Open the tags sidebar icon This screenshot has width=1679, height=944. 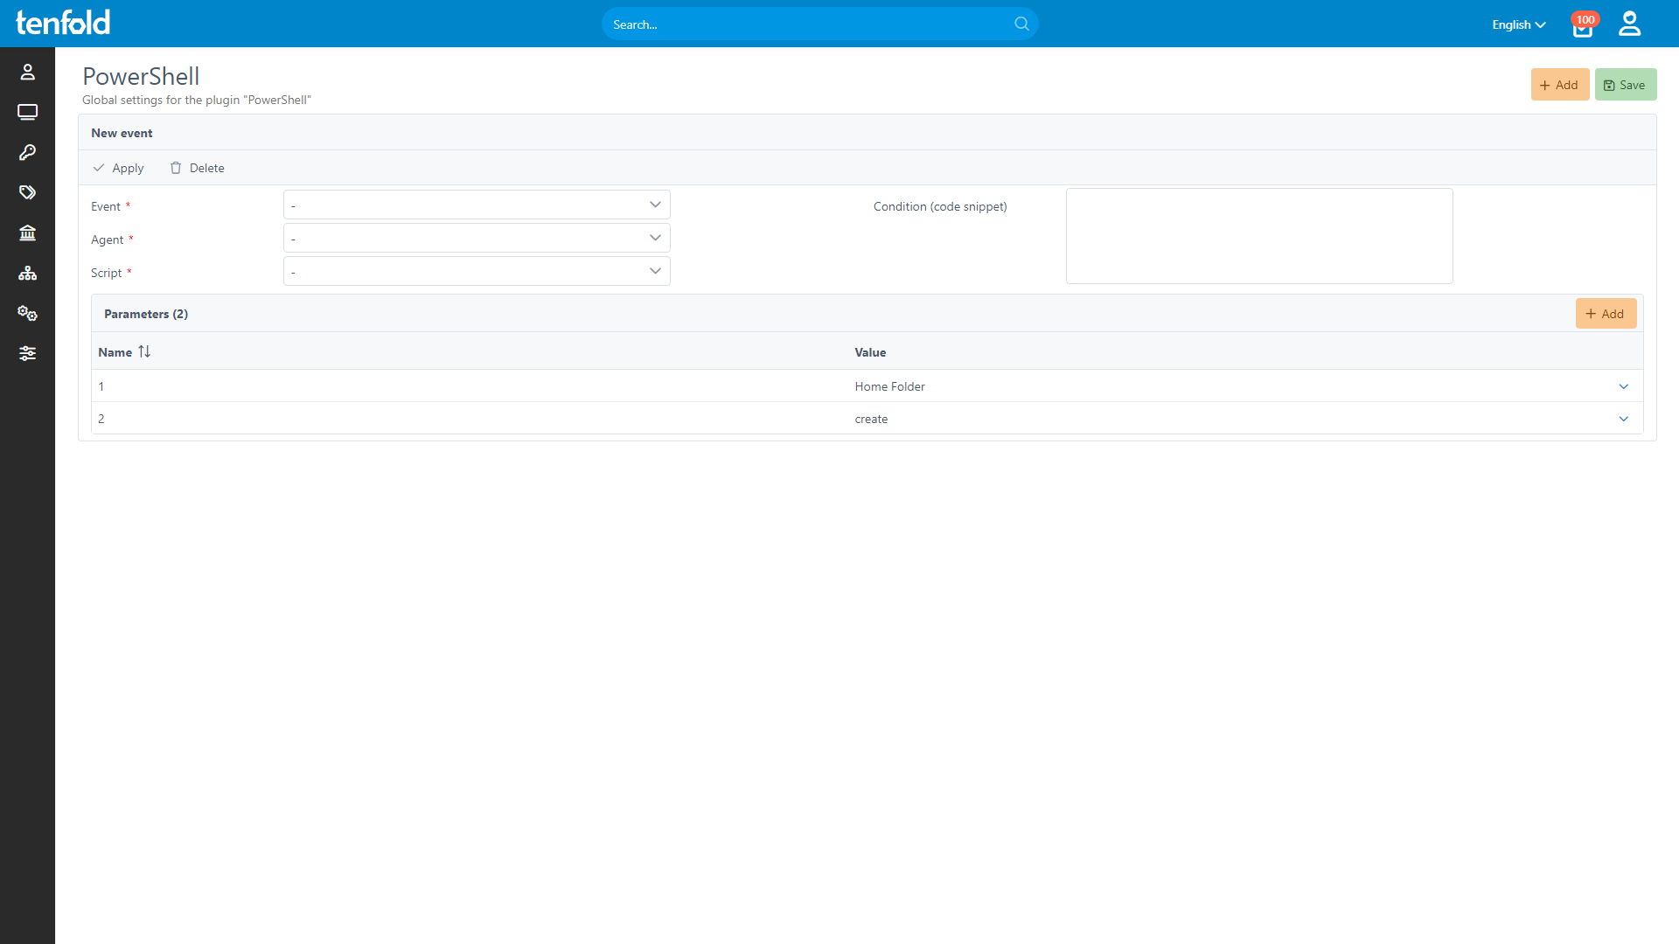[27, 192]
